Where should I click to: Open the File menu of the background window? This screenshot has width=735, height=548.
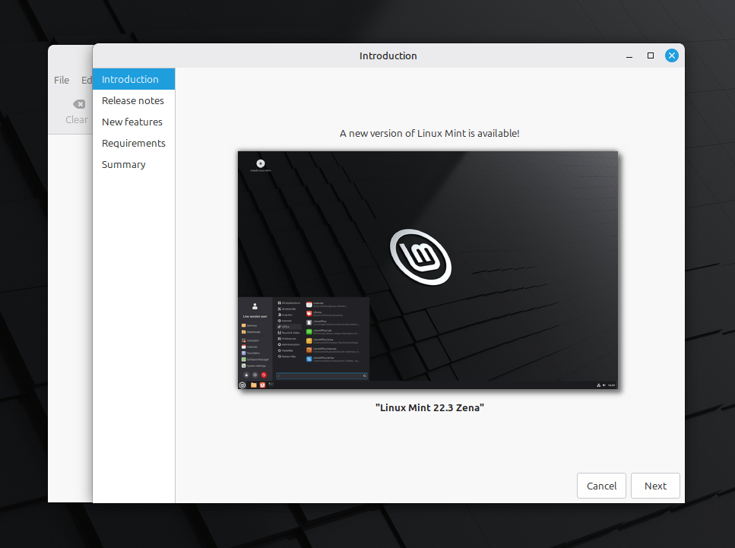[61, 80]
